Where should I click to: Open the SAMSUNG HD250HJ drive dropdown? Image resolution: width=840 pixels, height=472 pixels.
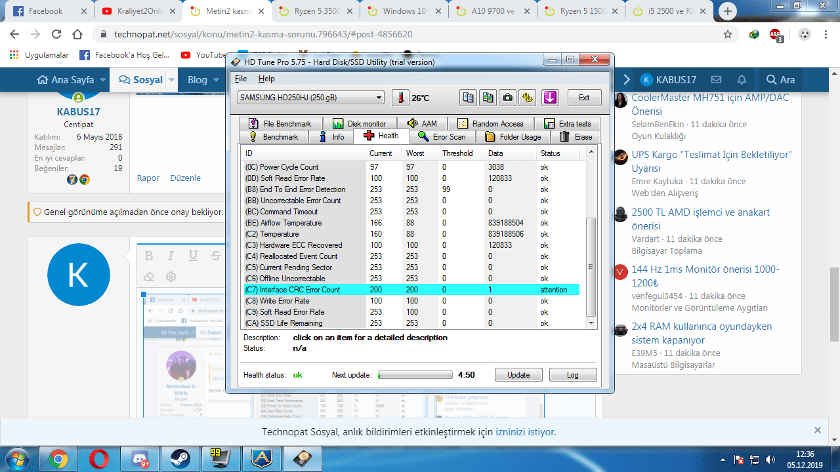click(311, 98)
